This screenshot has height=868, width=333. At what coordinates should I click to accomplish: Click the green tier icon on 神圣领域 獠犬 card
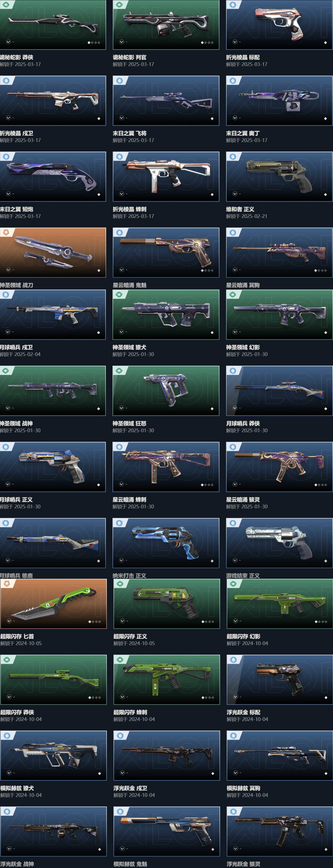click(x=119, y=294)
